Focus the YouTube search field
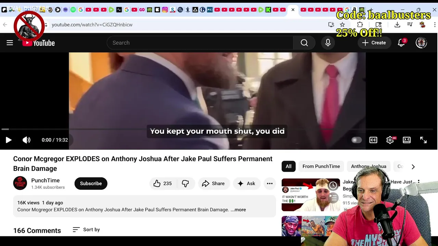 (200, 43)
